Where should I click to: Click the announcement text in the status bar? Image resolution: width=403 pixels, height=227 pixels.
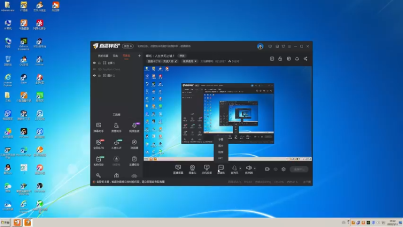click(x=130, y=182)
